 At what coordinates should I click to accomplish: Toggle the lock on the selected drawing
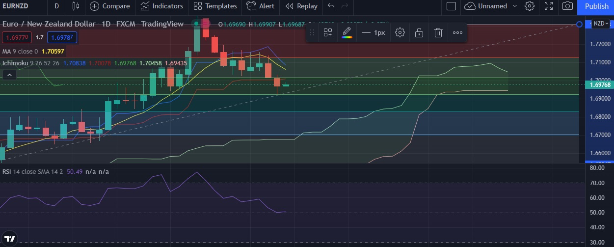[x=419, y=33]
